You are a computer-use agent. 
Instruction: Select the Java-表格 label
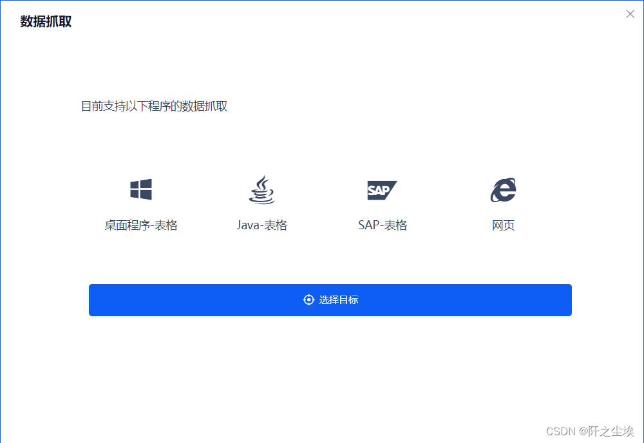[261, 225]
